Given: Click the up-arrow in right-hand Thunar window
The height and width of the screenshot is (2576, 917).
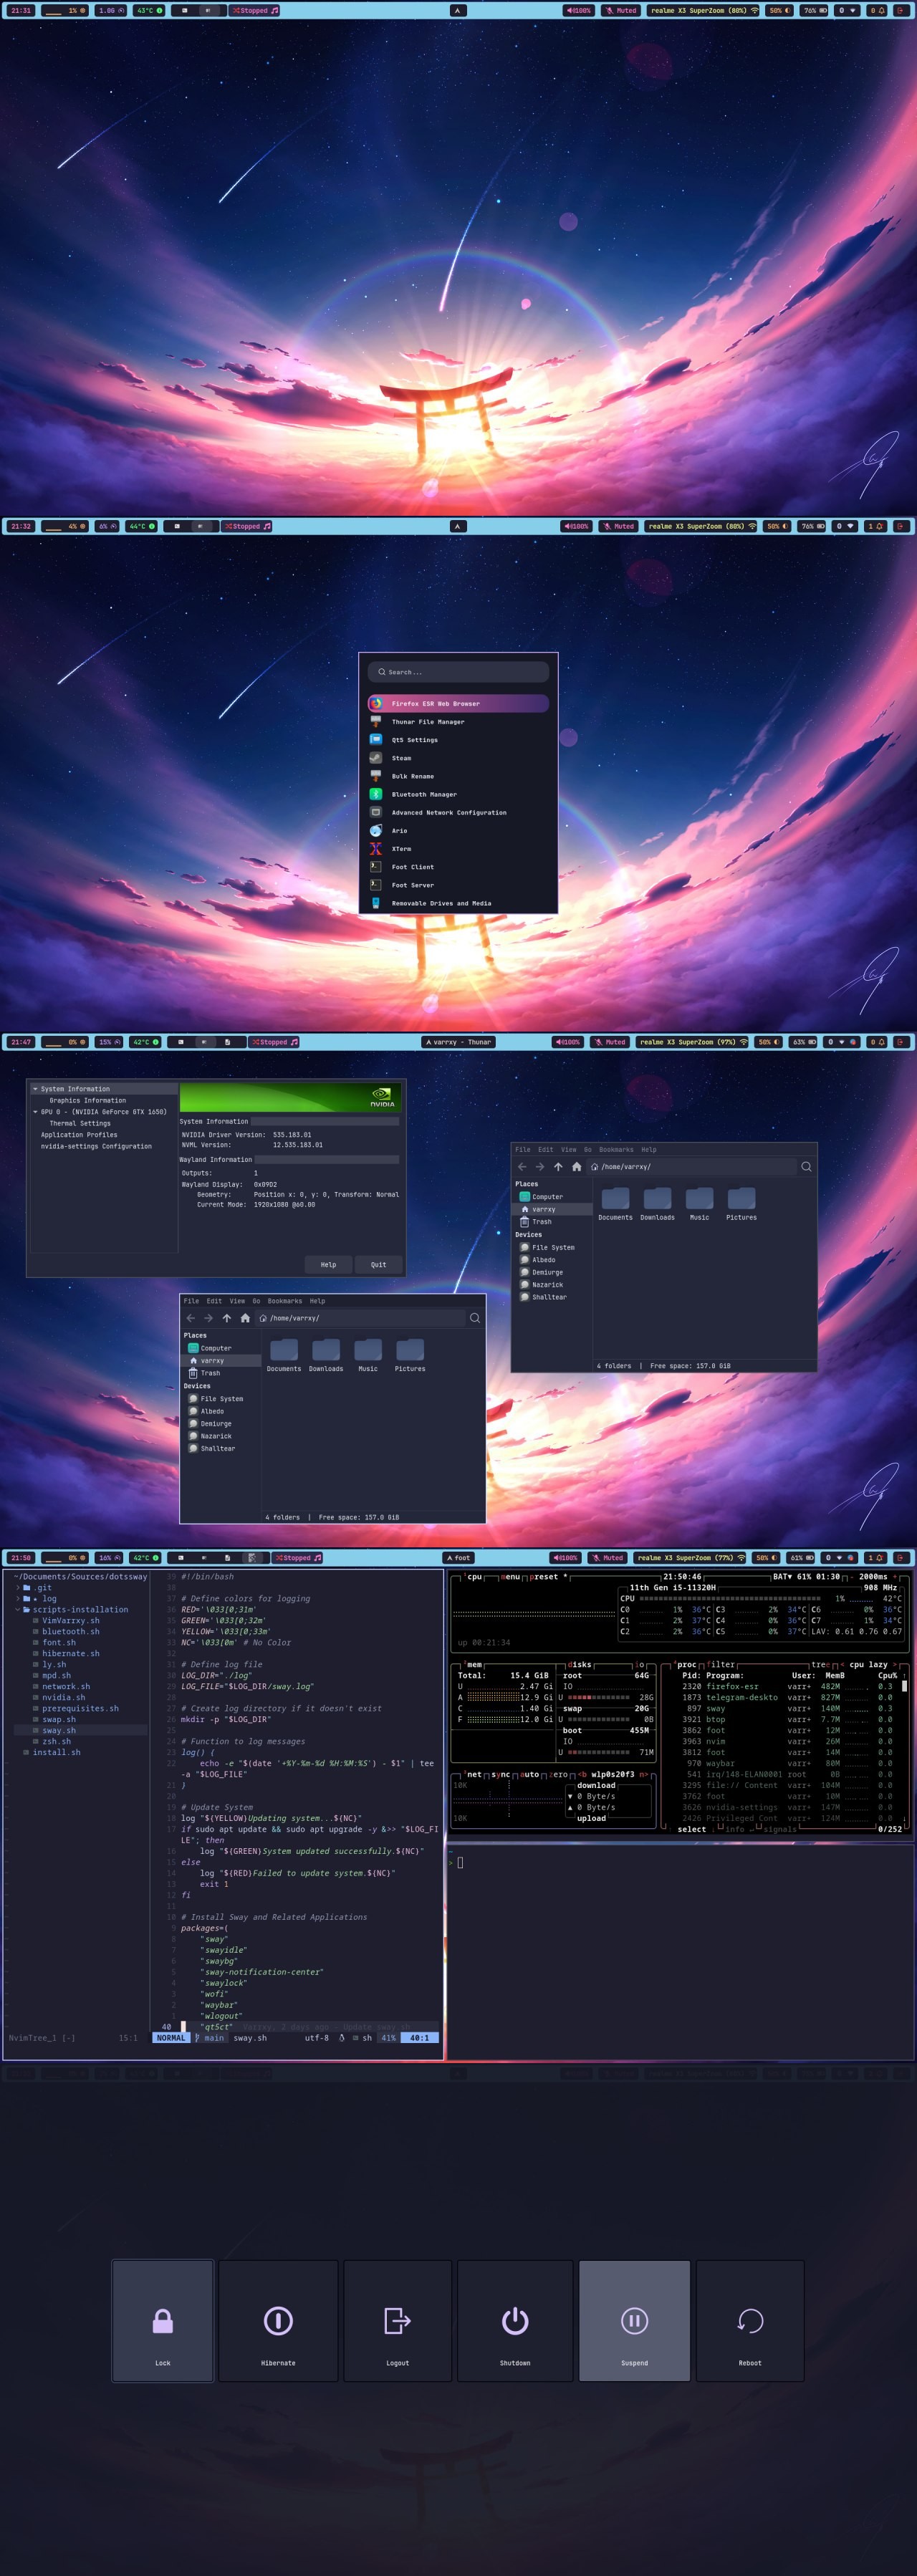Looking at the screenshot, I should pos(558,1166).
